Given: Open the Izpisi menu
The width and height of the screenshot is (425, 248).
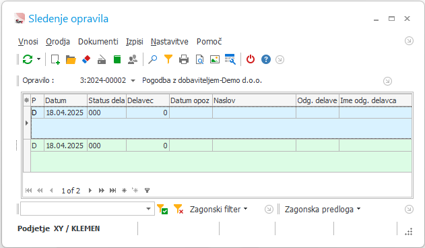Looking at the screenshot, I should [135, 42].
